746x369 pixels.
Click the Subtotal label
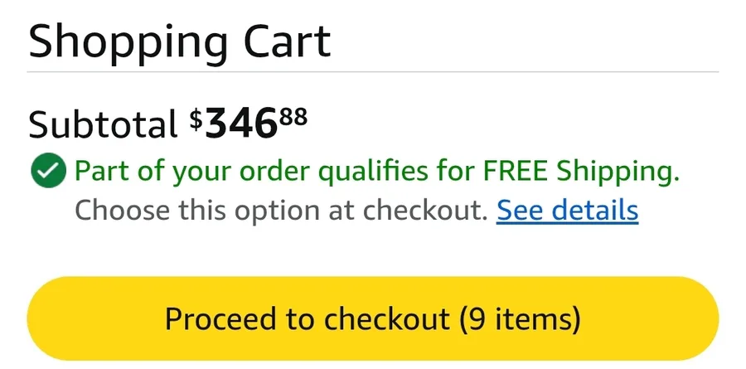tap(103, 125)
